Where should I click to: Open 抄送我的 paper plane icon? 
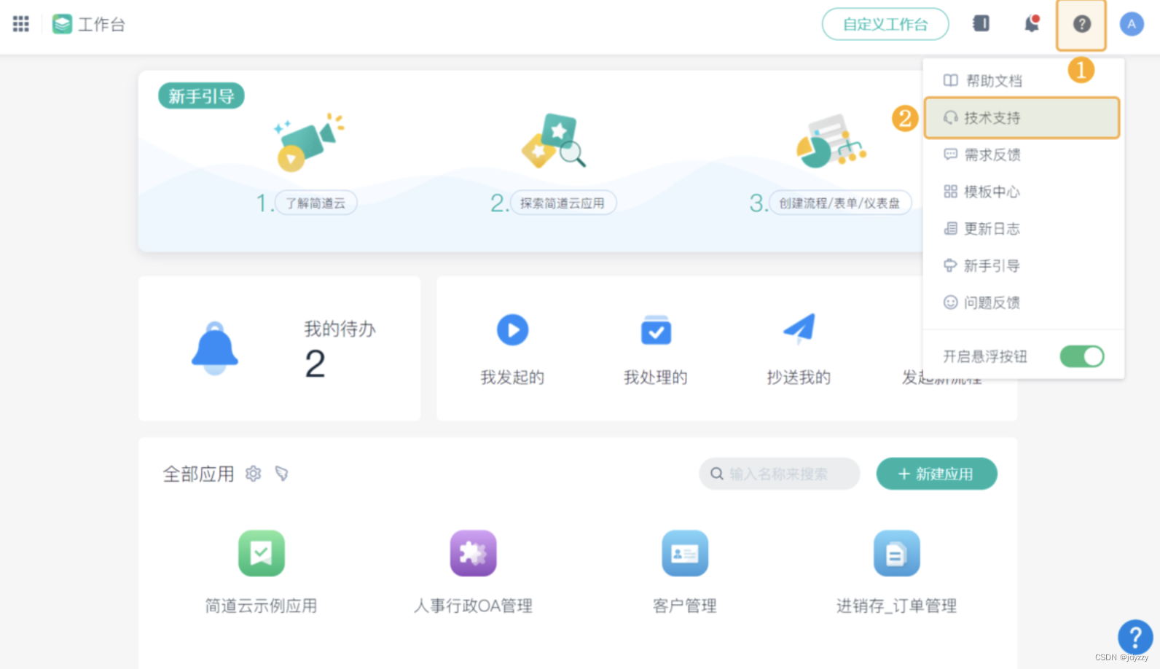pyautogui.click(x=799, y=329)
